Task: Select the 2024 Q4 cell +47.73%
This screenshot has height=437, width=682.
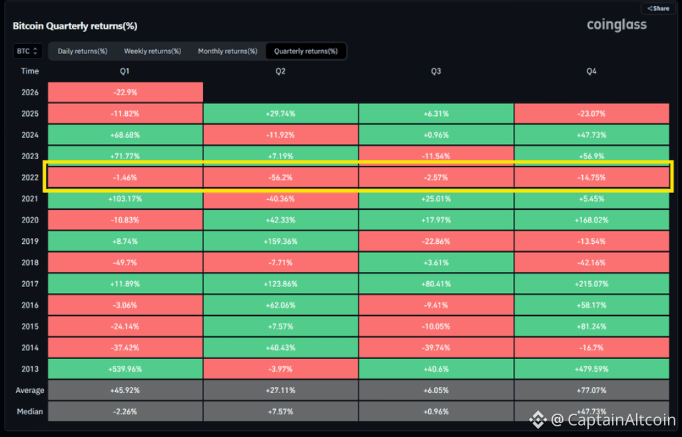Action: coord(591,135)
